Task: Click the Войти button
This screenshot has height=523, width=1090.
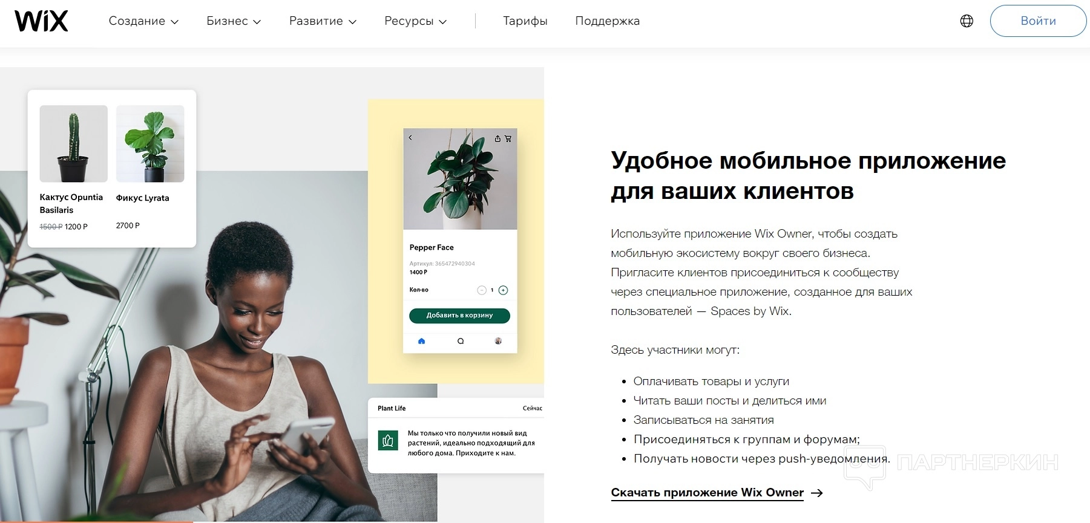Action: coord(1038,21)
